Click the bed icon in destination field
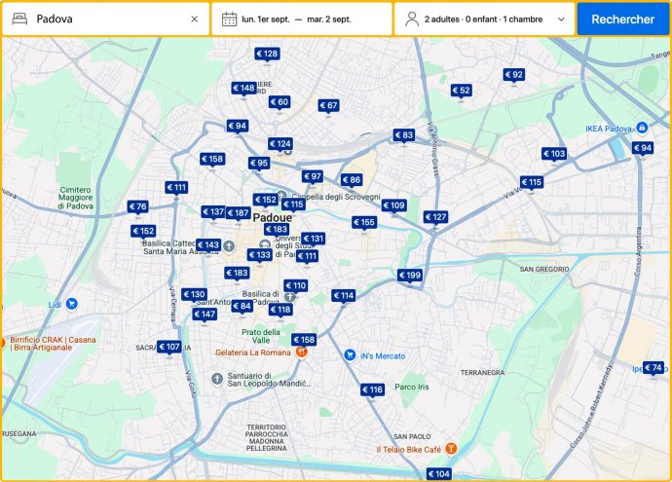Screen dimensions: 672x482 19,19
